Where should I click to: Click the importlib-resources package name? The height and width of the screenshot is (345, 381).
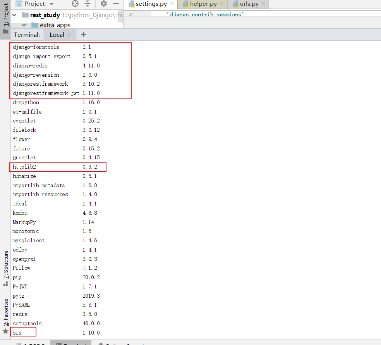coord(40,194)
